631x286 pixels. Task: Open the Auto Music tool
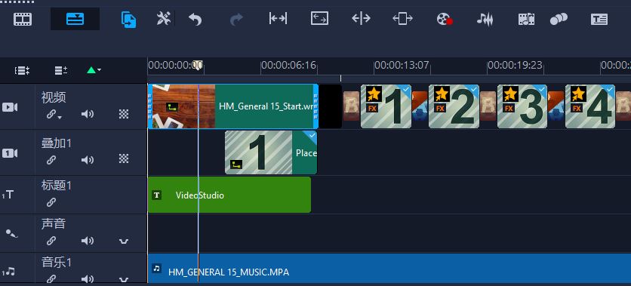click(526, 19)
